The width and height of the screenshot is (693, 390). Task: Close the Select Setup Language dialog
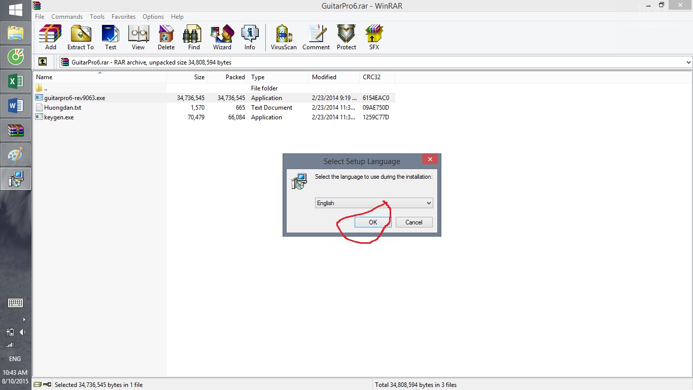point(430,159)
